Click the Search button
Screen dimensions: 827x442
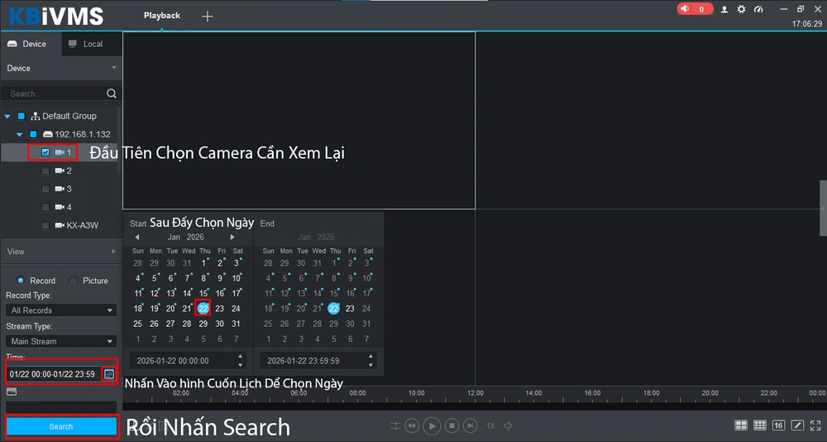pos(61,426)
